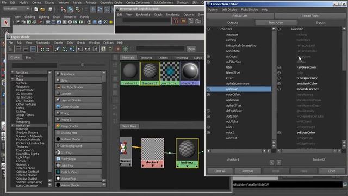
Task: Create a Phong shader node
Action: tap(78, 113)
